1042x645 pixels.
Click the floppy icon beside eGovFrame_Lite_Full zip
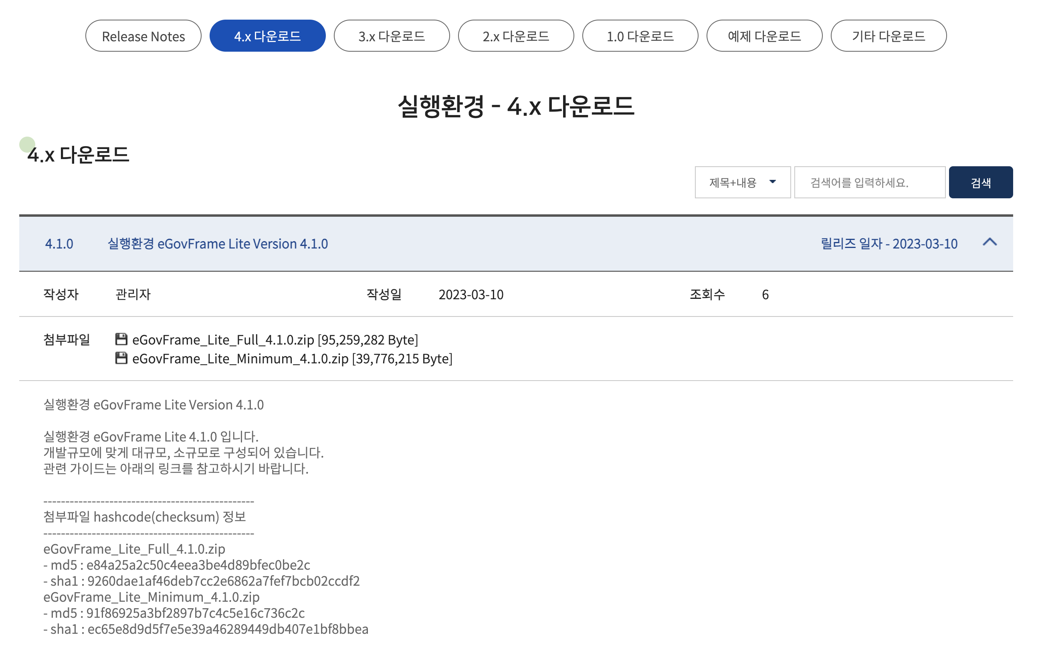point(121,339)
